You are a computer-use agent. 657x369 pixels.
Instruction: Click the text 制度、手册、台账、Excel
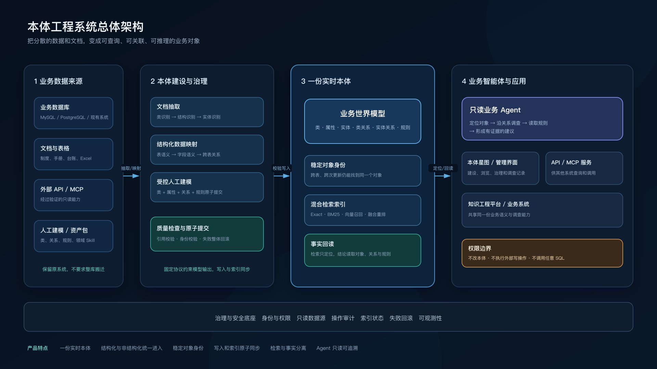point(66,159)
